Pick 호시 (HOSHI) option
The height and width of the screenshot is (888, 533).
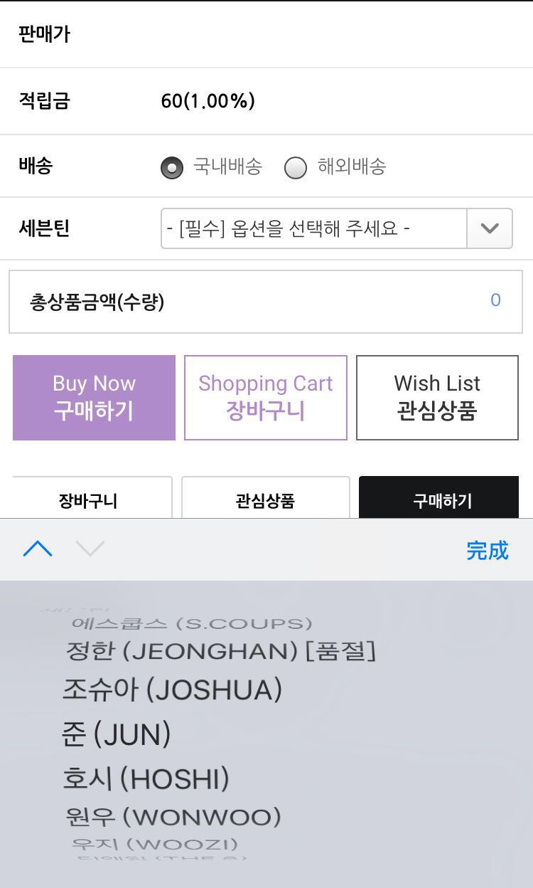point(146,778)
